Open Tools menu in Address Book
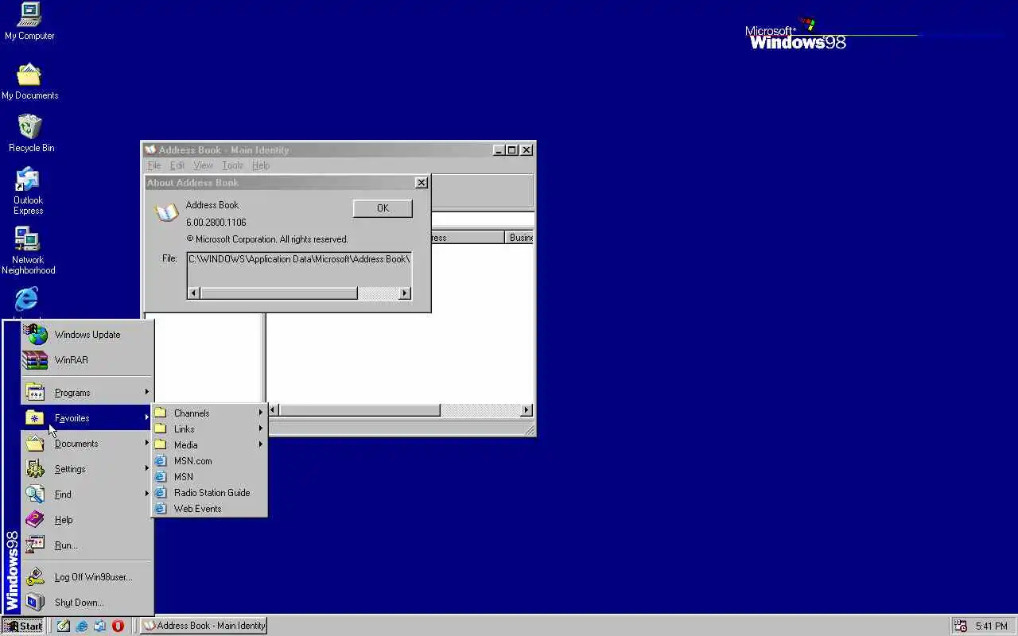 coord(232,165)
